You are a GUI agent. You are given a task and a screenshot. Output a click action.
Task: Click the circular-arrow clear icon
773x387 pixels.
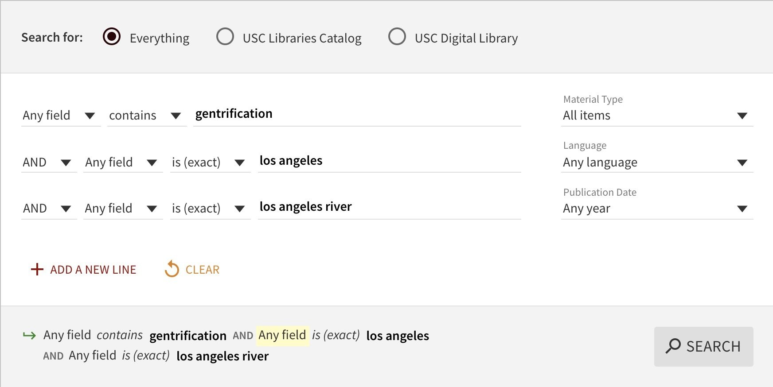coord(172,269)
